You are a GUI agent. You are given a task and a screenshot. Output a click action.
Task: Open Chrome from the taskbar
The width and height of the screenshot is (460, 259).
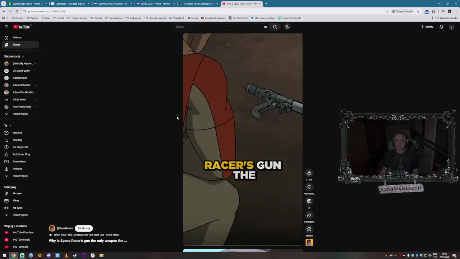point(13,255)
